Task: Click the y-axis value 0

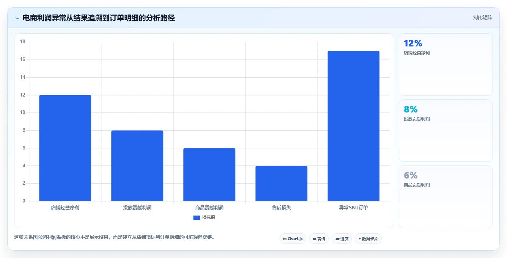Action: pos(24,201)
